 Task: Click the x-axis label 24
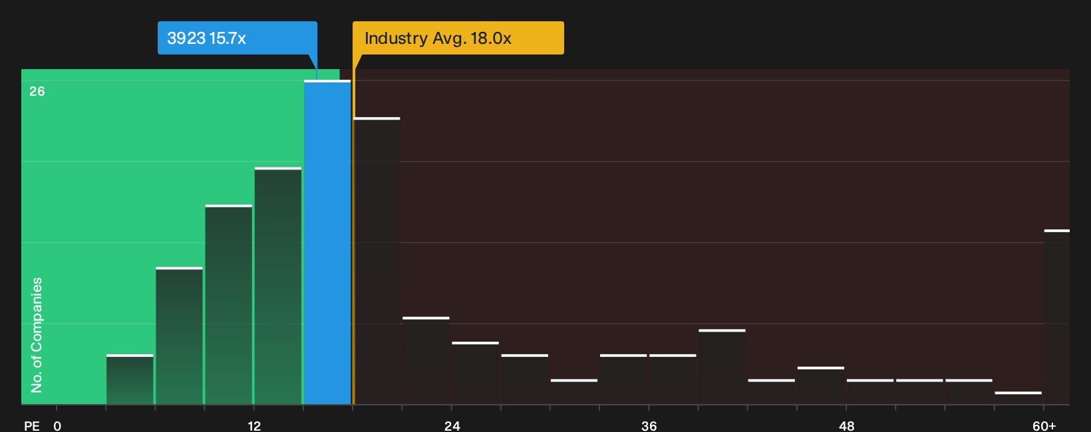pyautogui.click(x=452, y=425)
